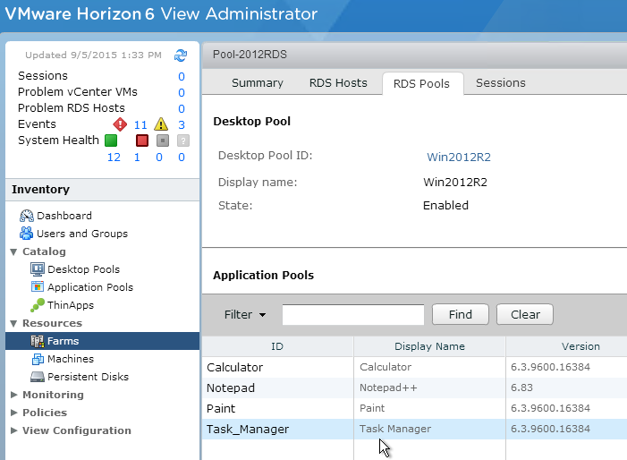
Task: Collapse the Catalog tree section
Action: (x=14, y=251)
